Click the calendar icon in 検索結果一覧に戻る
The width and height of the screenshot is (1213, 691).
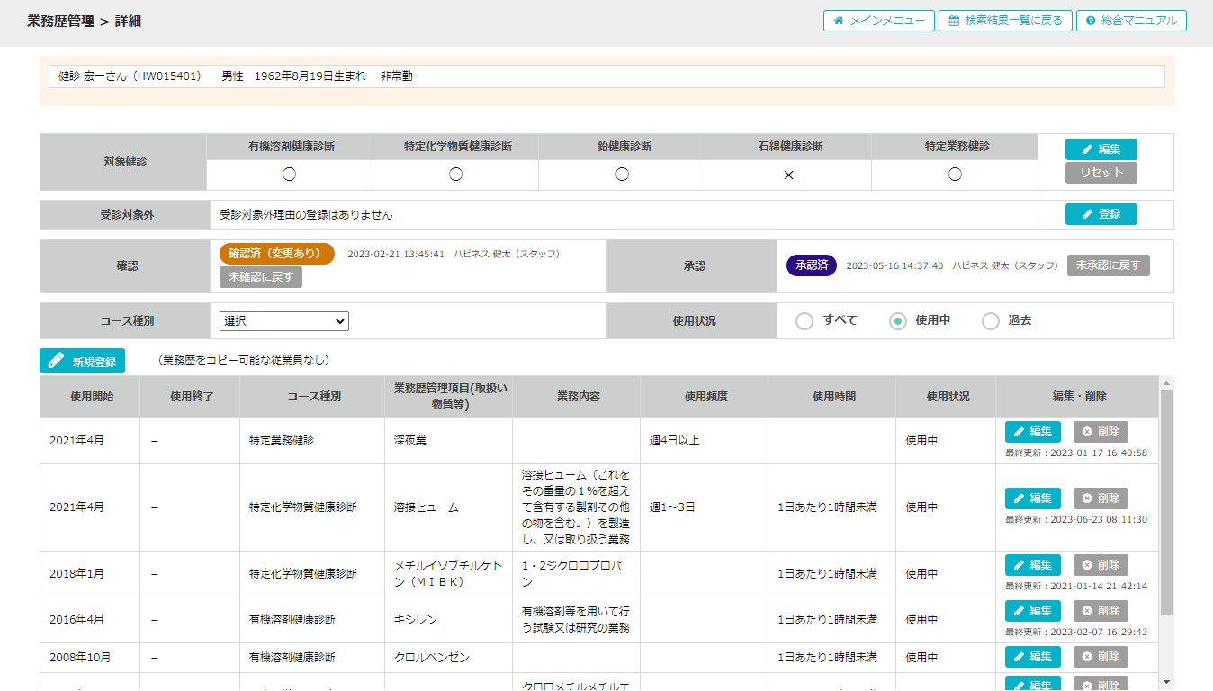point(954,21)
